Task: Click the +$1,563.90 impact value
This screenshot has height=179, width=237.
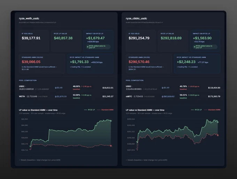Action: tap(202, 38)
